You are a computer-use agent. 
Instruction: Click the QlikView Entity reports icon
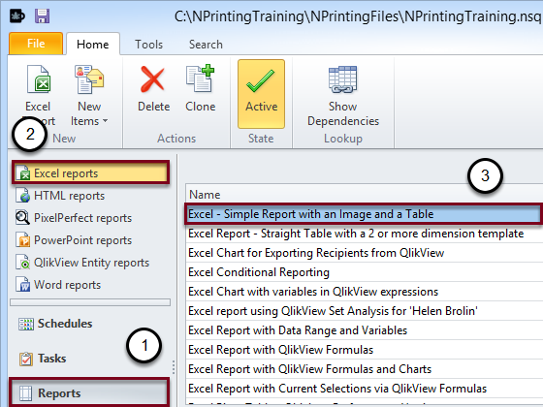[23, 262]
